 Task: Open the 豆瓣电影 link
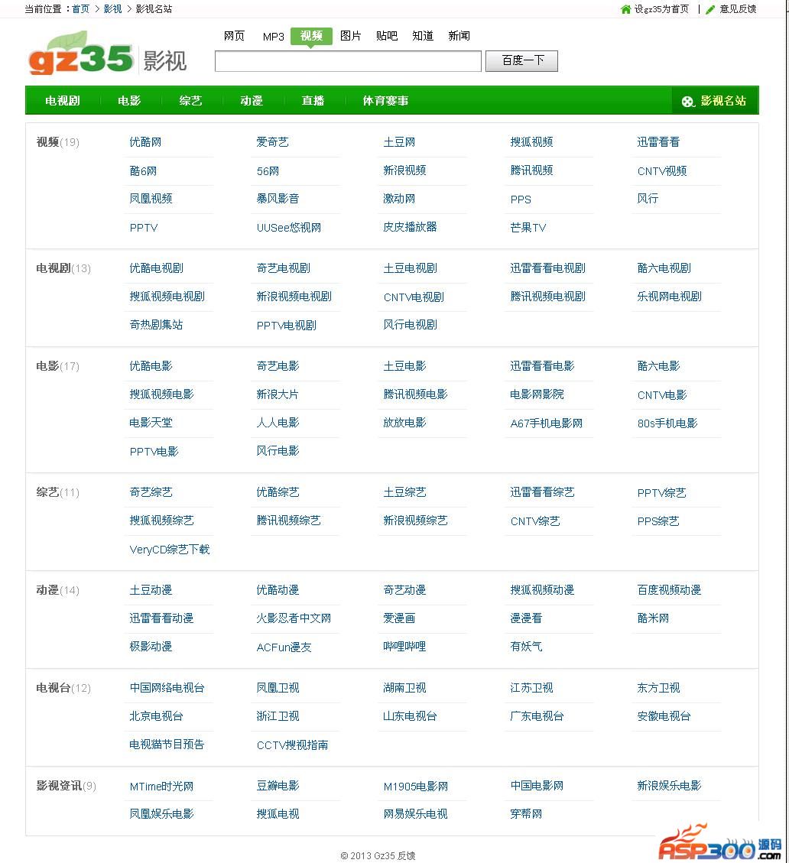point(278,786)
